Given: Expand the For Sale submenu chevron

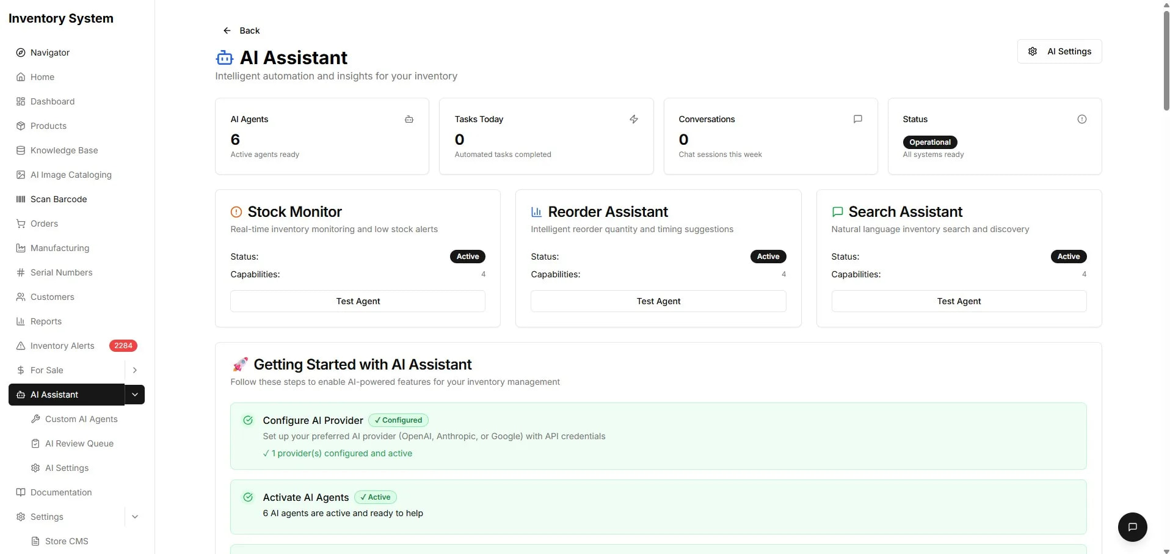Looking at the screenshot, I should 135,370.
